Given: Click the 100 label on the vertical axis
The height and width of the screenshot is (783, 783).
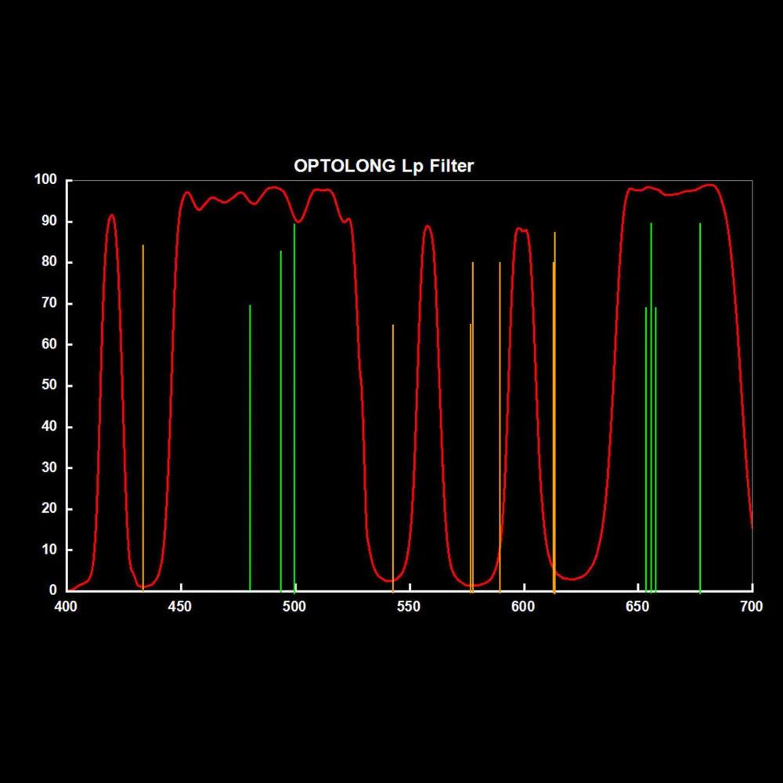Looking at the screenshot, I should click(46, 180).
